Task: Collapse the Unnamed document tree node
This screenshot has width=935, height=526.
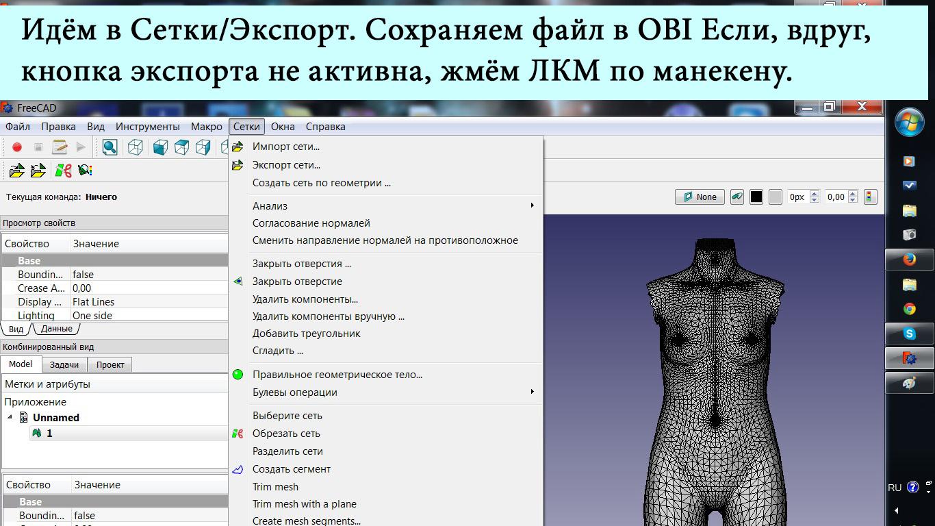Action: tap(10, 418)
